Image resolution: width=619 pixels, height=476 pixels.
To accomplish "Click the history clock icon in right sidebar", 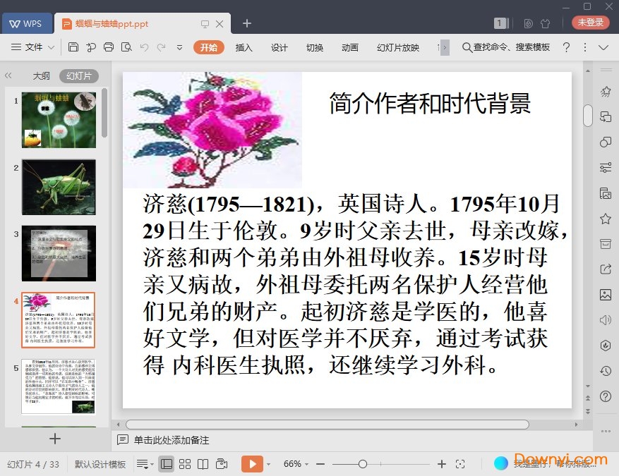I will (x=605, y=371).
